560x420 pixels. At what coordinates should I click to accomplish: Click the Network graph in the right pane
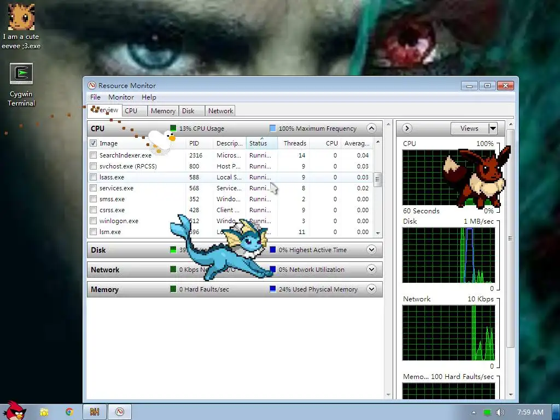point(448,333)
